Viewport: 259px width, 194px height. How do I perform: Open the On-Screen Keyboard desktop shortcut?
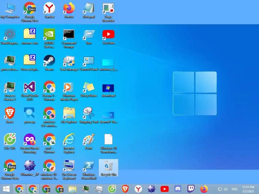(69, 169)
